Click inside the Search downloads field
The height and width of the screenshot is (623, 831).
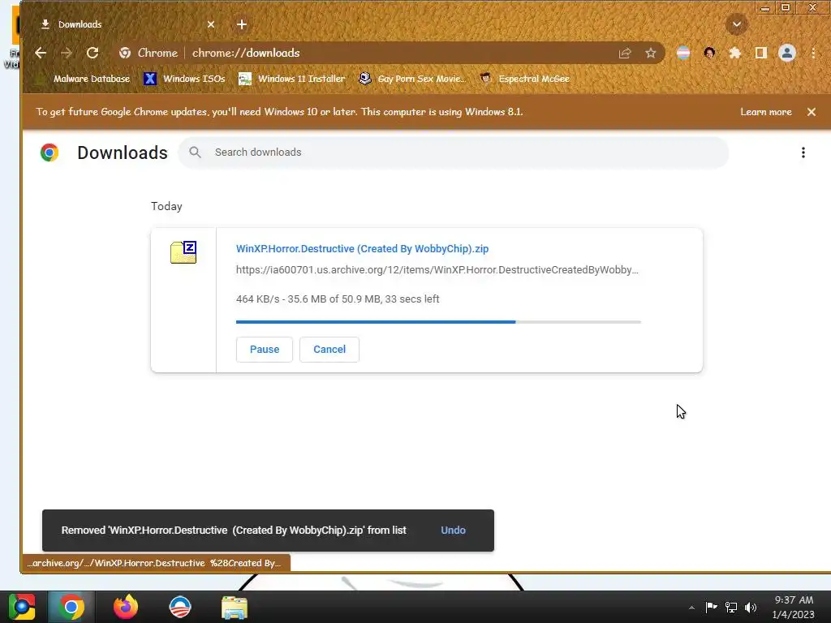click(453, 153)
